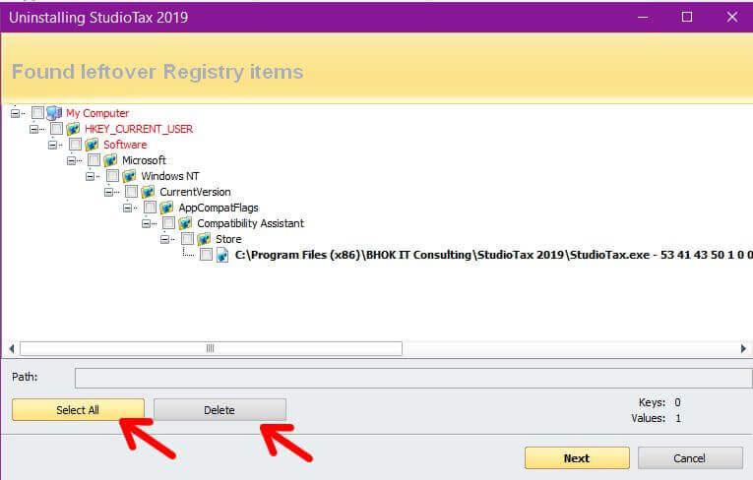Click the My Computer icon
This screenshot has width=753, height=480.
pyautogui.click(x=54, y=113)
